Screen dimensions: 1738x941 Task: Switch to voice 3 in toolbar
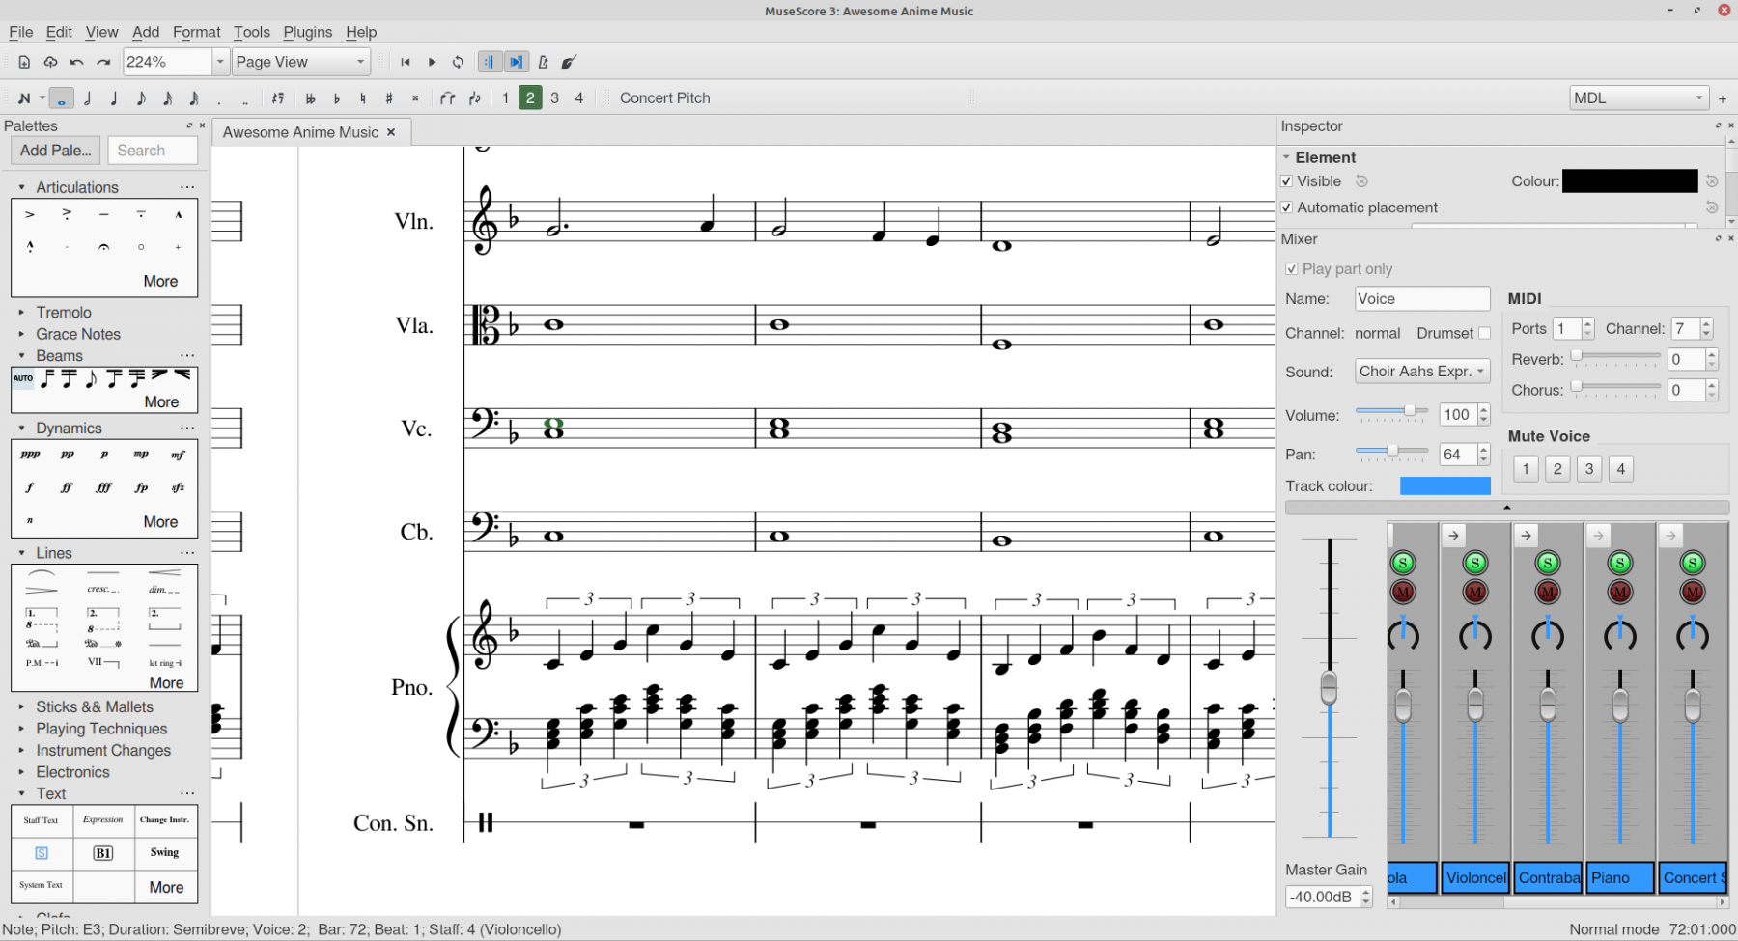click(x=554, y=98)
